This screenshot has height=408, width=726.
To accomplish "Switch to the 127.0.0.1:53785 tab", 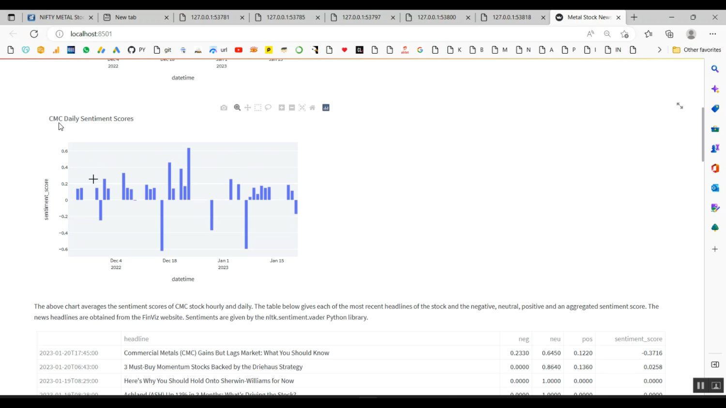I will (x=287, y=17).
